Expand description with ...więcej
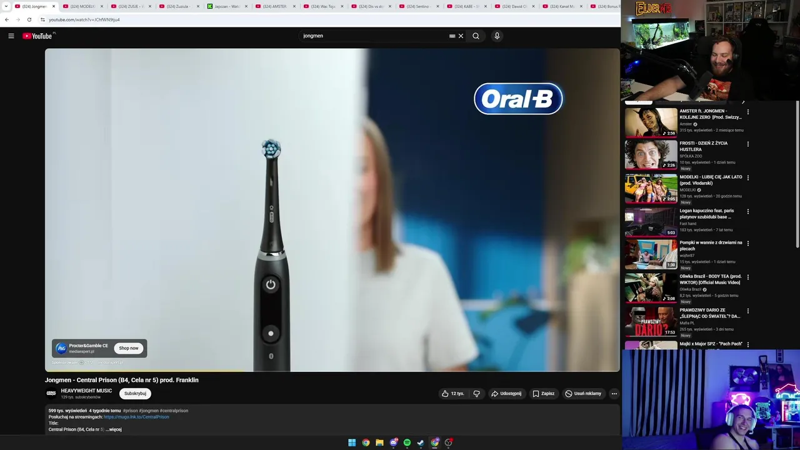Viewport: 800px width, 450px height. (x=114, y=429)
